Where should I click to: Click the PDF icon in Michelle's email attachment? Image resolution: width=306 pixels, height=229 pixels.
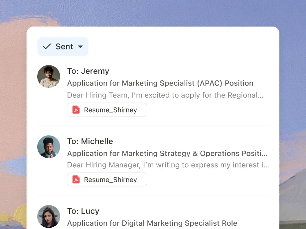point(76,180)
